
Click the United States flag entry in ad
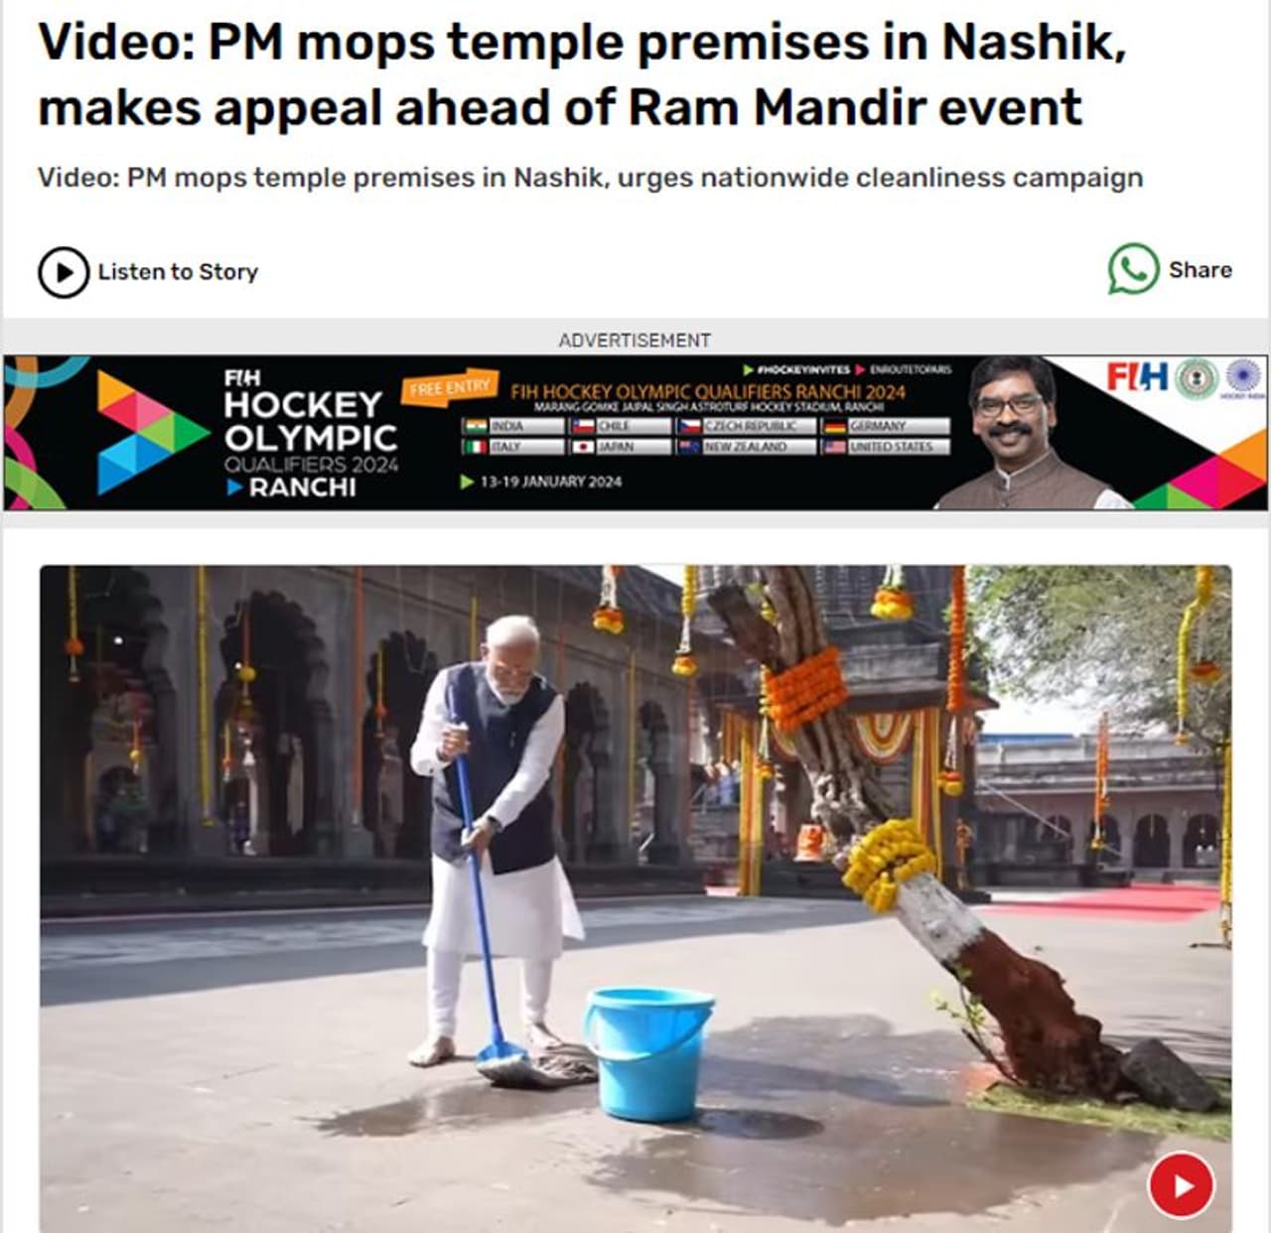click(x=886, y=447)
